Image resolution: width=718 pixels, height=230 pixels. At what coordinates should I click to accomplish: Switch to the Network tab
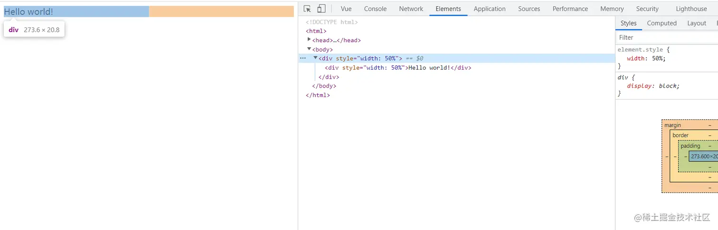411,9
